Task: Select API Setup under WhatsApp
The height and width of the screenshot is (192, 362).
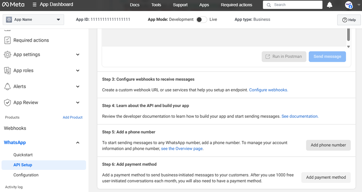Action: 44,165
